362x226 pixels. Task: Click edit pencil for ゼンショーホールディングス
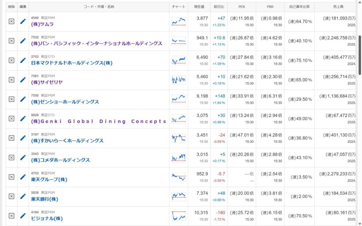[x=23, y=99]
